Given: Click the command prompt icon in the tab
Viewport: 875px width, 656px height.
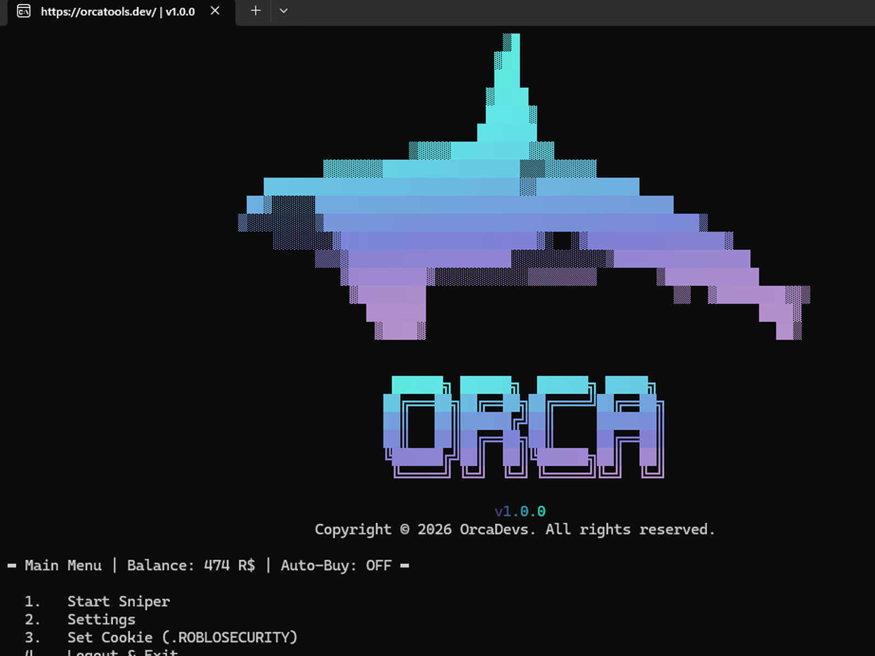Looking at the screenshot, I should tap(24, 11).
